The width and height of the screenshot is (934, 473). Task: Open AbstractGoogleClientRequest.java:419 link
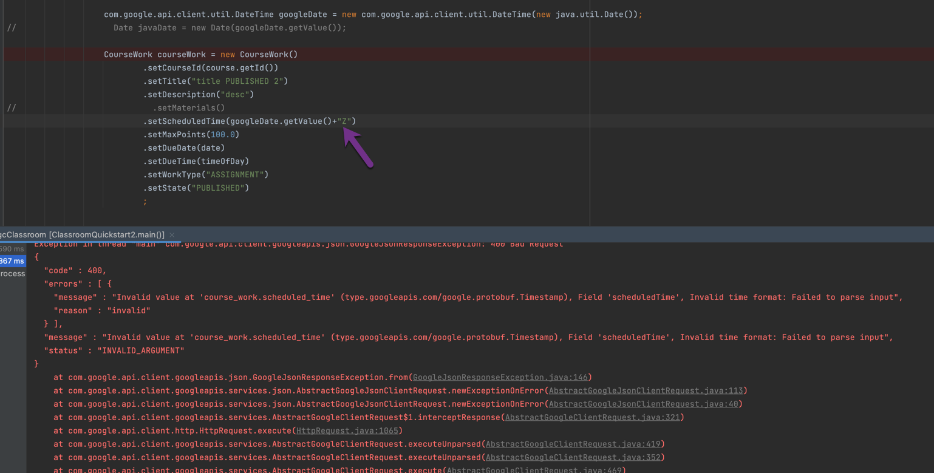coord(573,444)
